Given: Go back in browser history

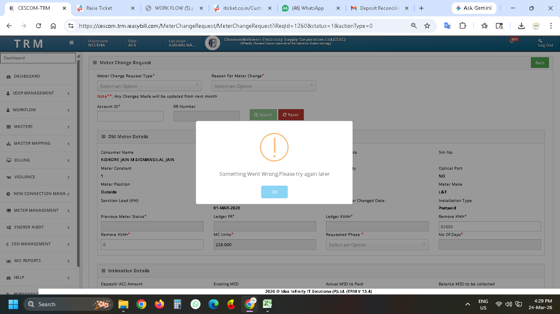Looking at the screenshot, I should pyautogui.click(x=9, y=26).
